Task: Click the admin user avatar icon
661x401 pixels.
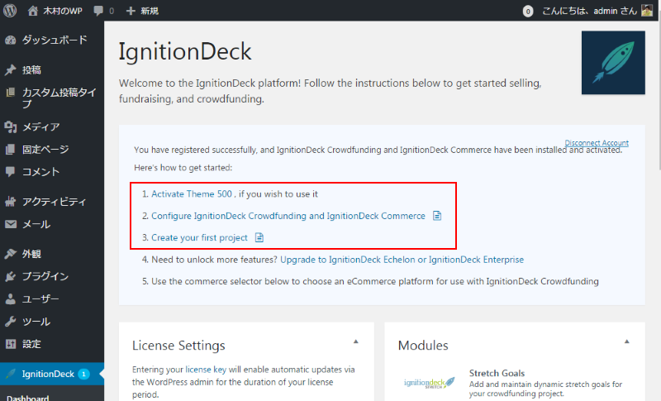Action: [x=646, y=11]
